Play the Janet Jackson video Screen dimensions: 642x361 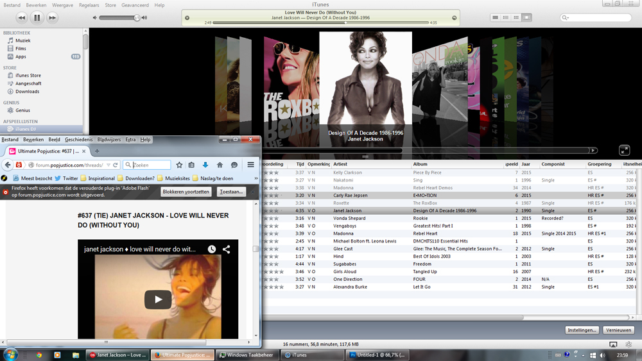coord(158,299)
